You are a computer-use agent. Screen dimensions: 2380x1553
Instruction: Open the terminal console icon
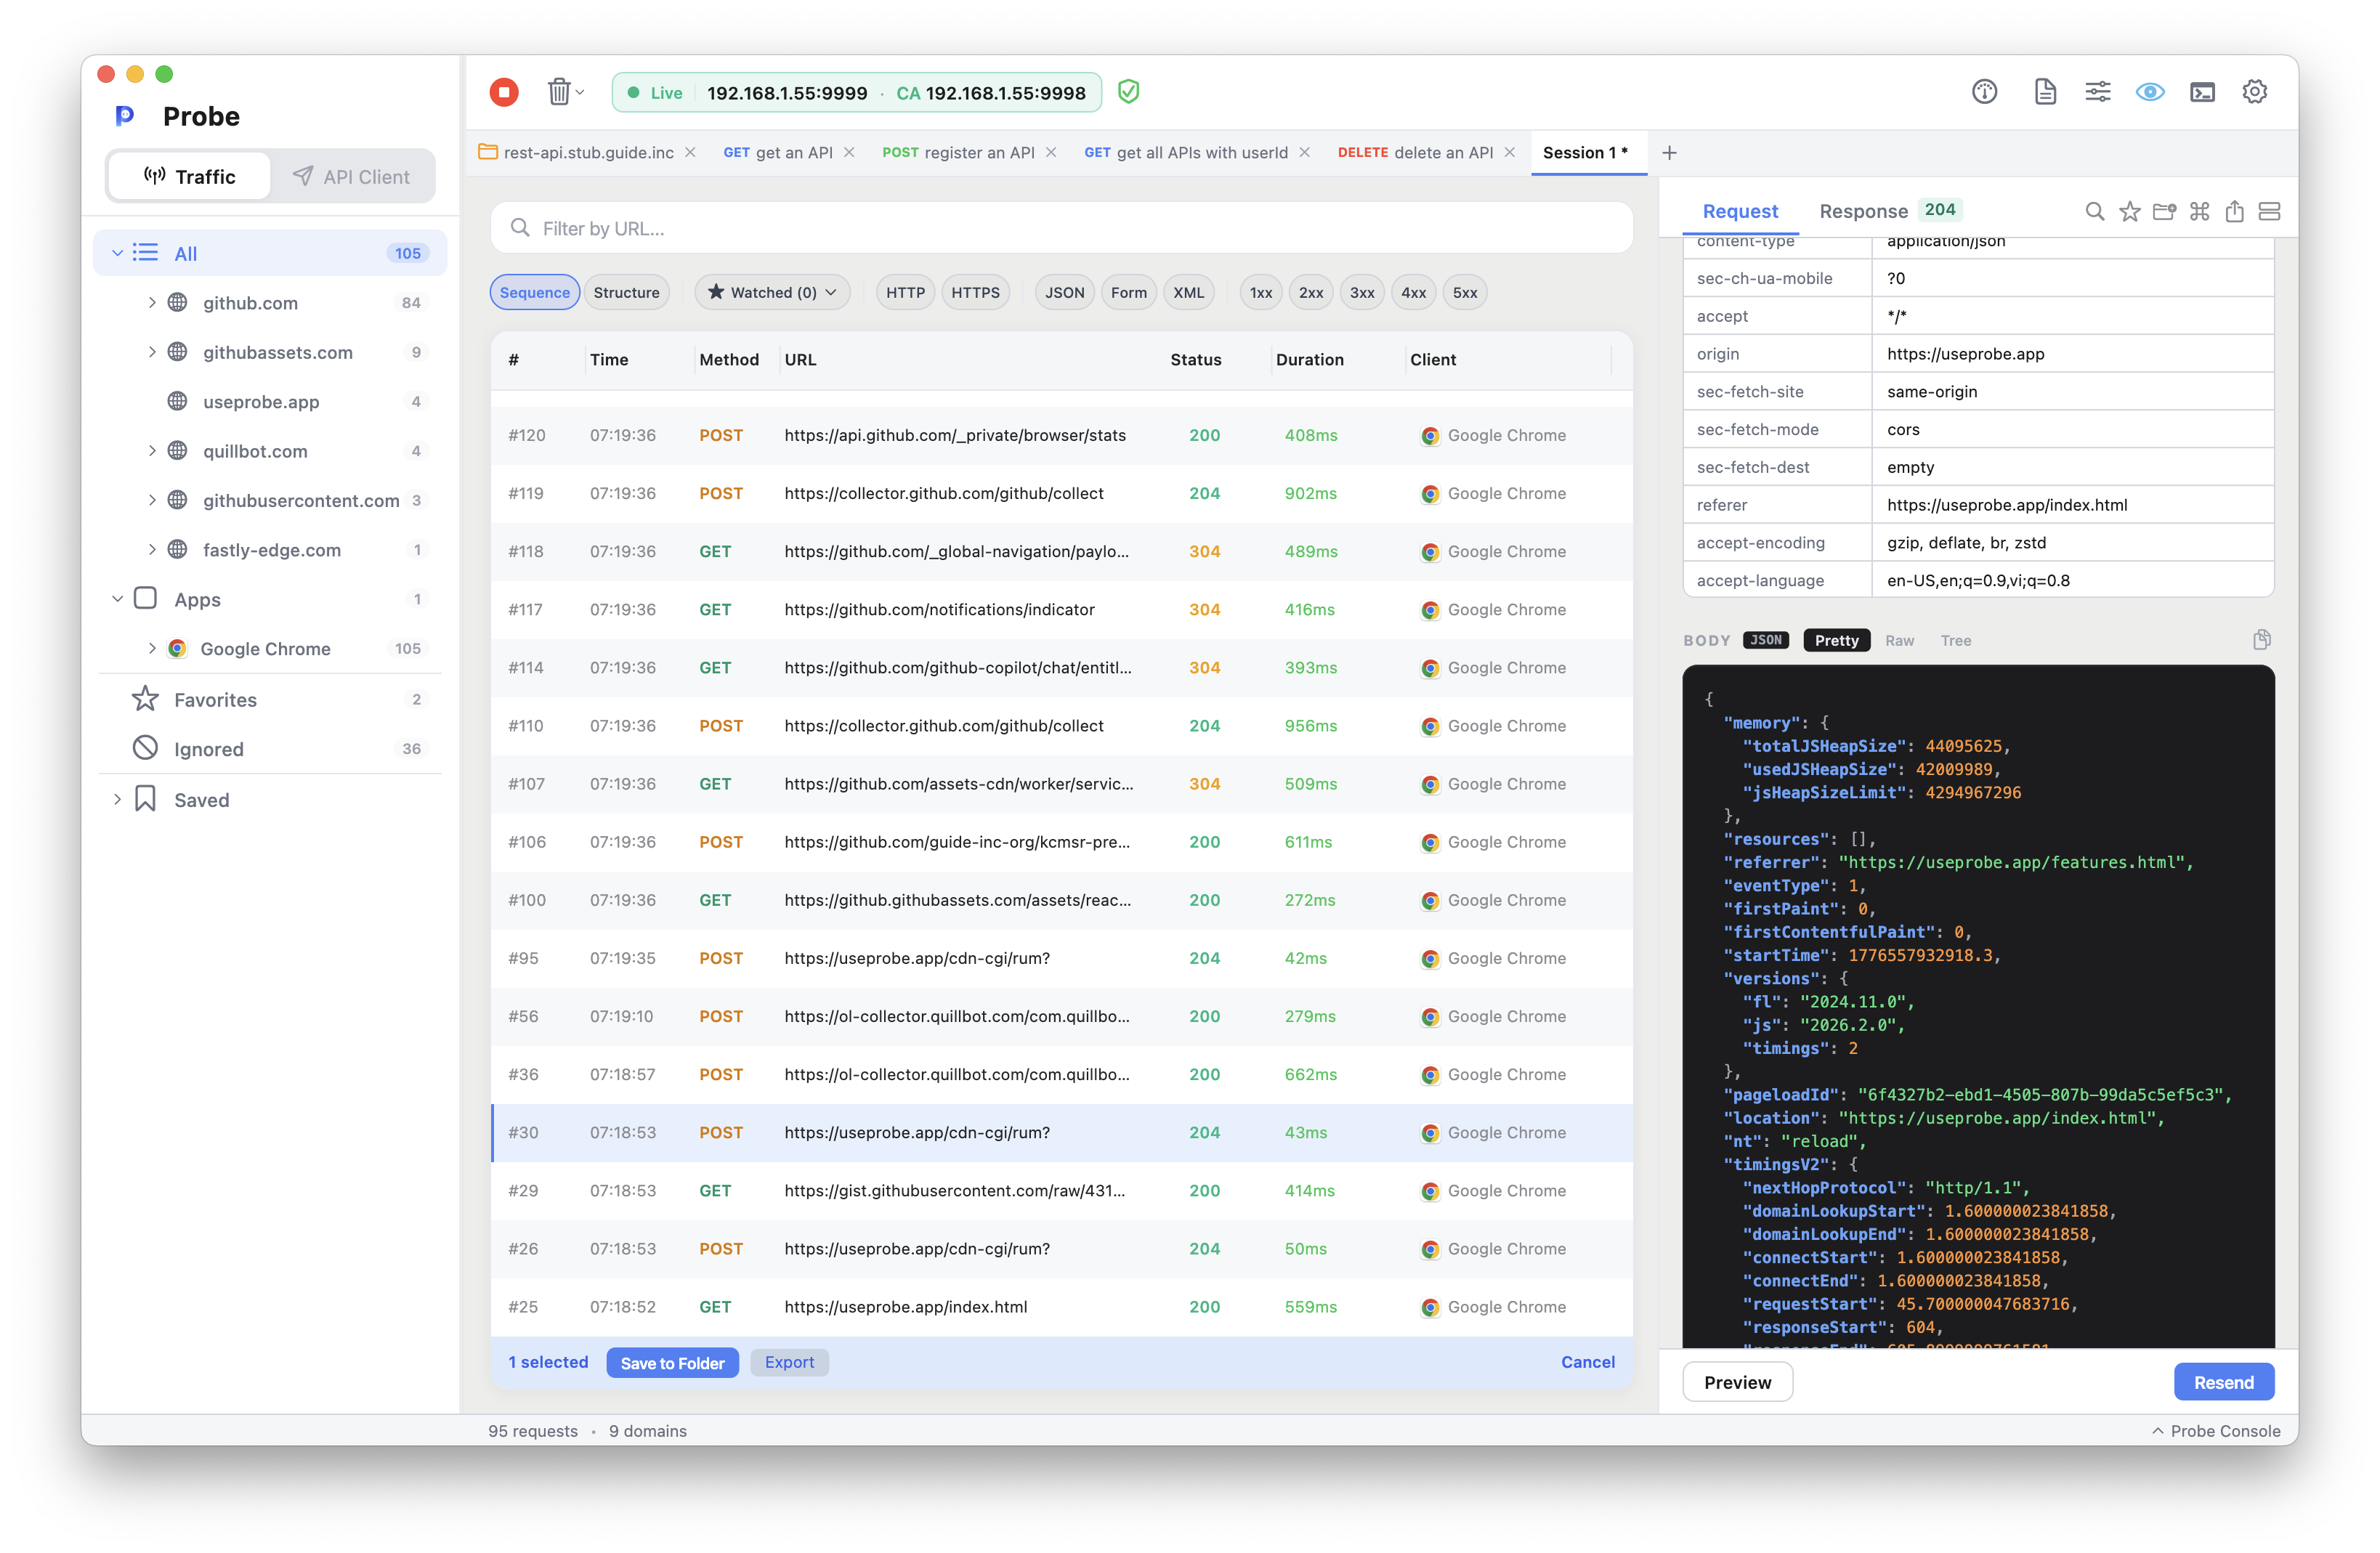pos(2202,92)
